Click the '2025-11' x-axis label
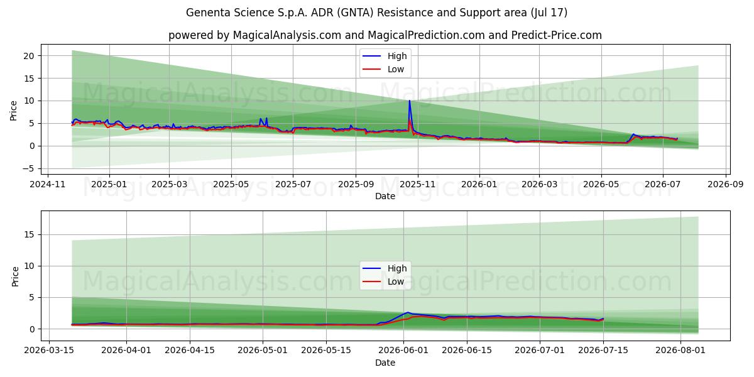Screen dimensions: 754x377 point(417,185)
